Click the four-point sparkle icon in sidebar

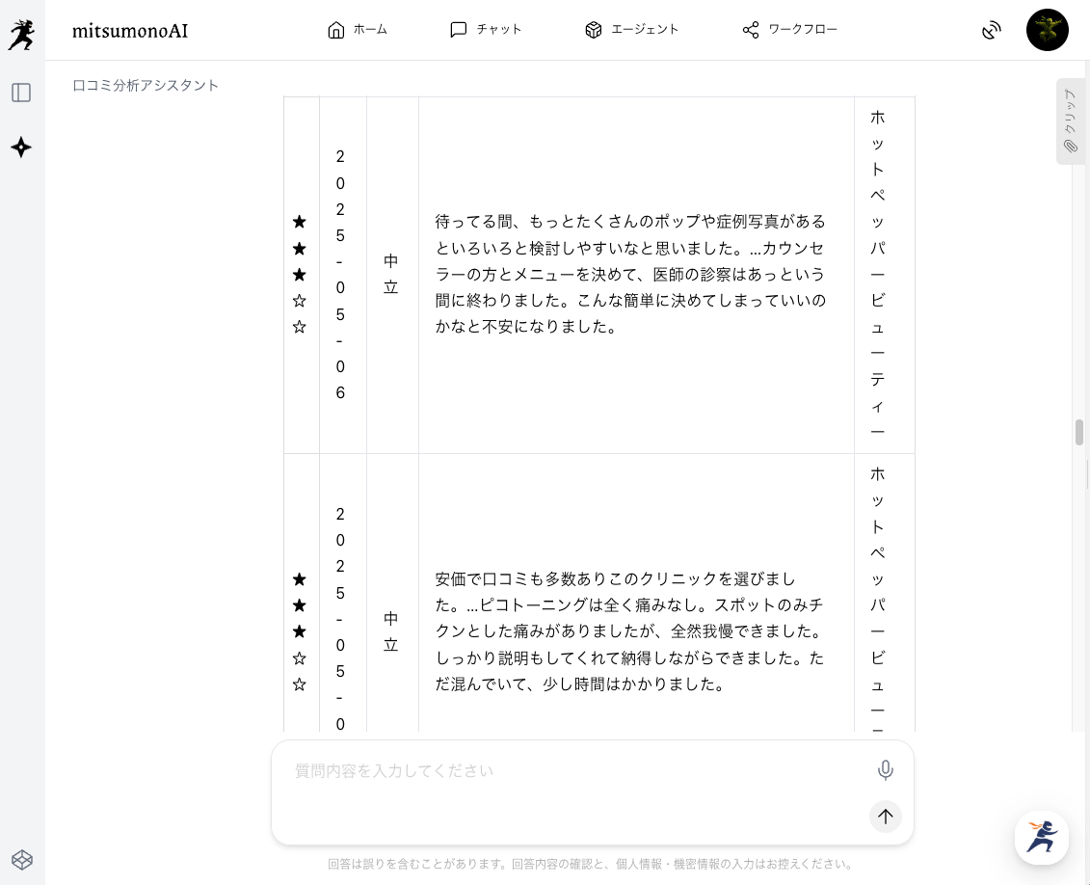(21, 147)
